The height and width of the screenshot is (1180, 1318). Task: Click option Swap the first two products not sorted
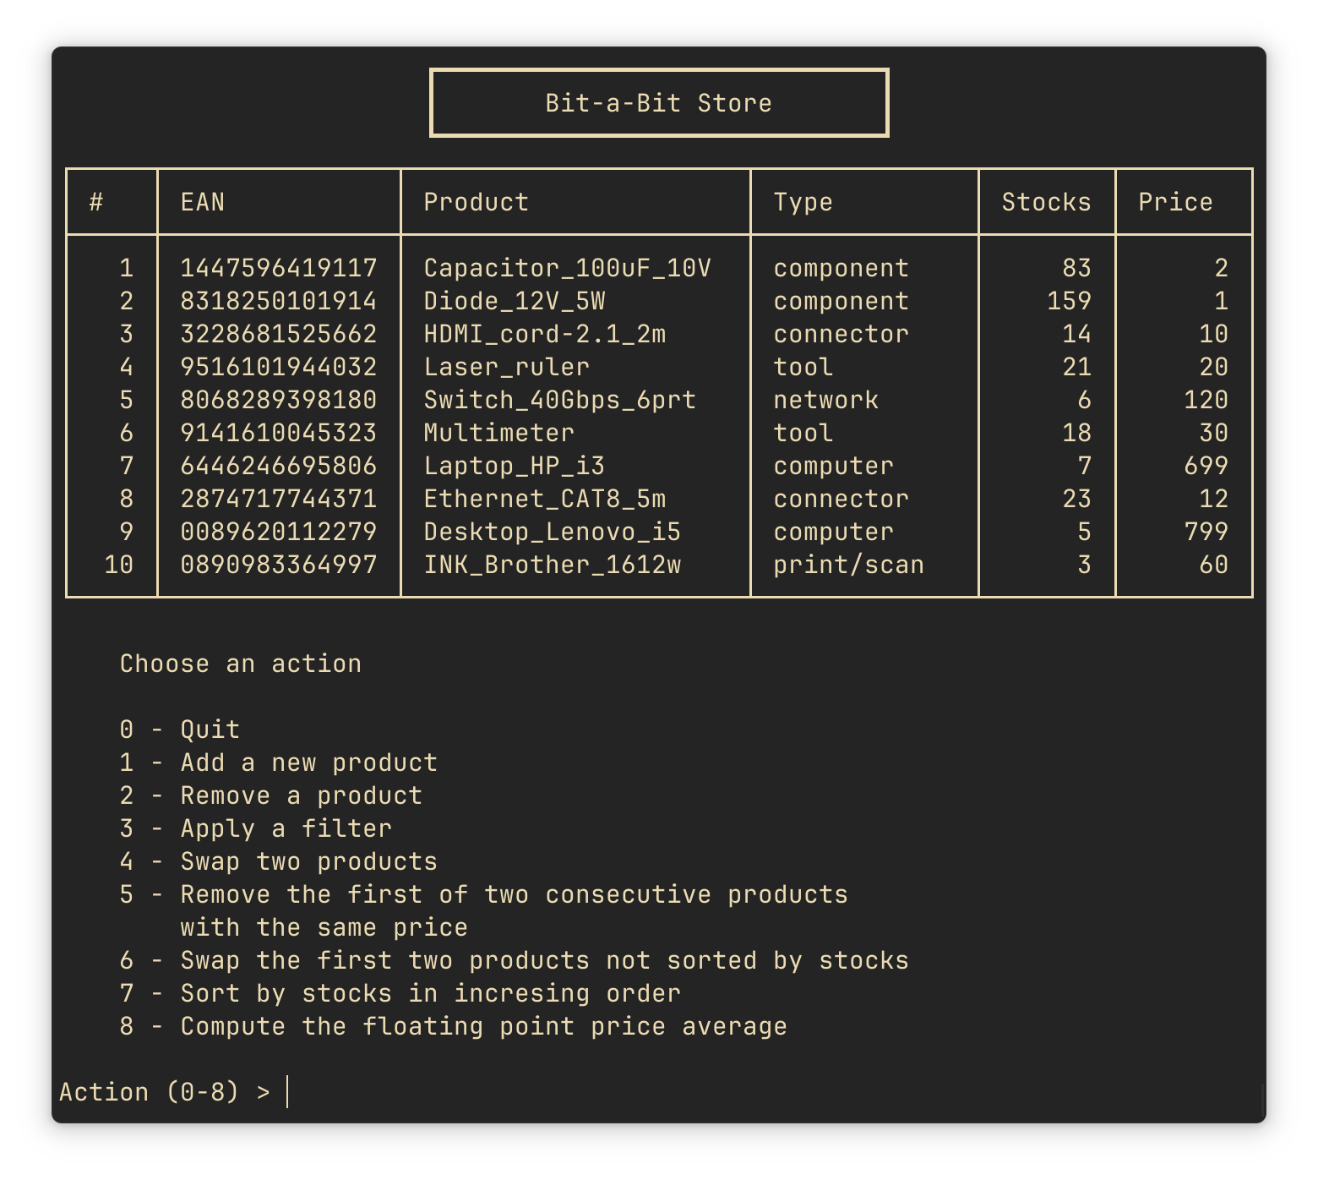tap(545, 960)
